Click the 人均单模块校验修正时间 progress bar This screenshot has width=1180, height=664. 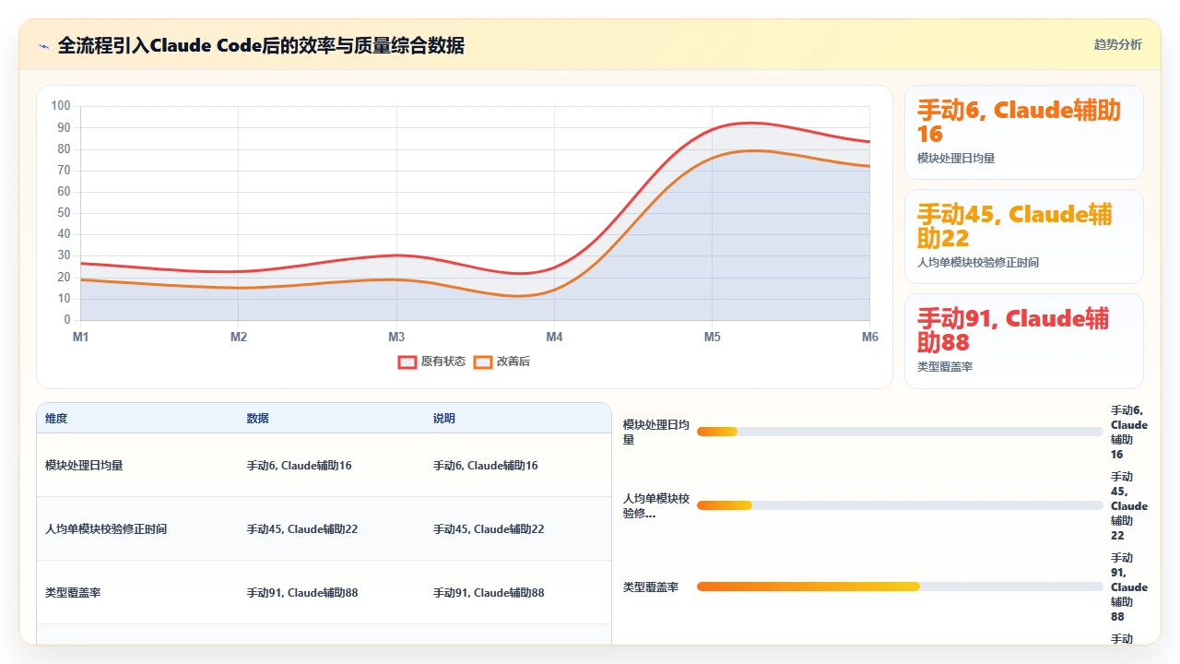pyautogui.click(x=900, y=505)
